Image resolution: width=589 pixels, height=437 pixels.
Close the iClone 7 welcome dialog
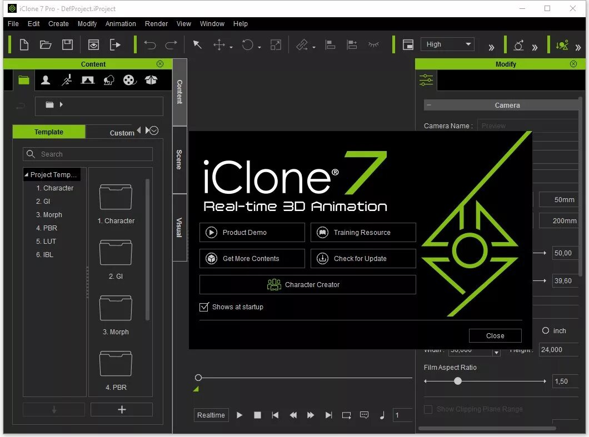click(x=495, y=335)
